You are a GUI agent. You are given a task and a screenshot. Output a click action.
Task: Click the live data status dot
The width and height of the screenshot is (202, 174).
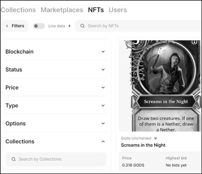[69, 26]
